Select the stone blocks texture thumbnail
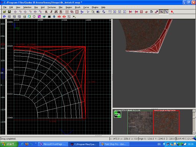The height and width of the screenshot is (147, 196). [x=140, y=122]
